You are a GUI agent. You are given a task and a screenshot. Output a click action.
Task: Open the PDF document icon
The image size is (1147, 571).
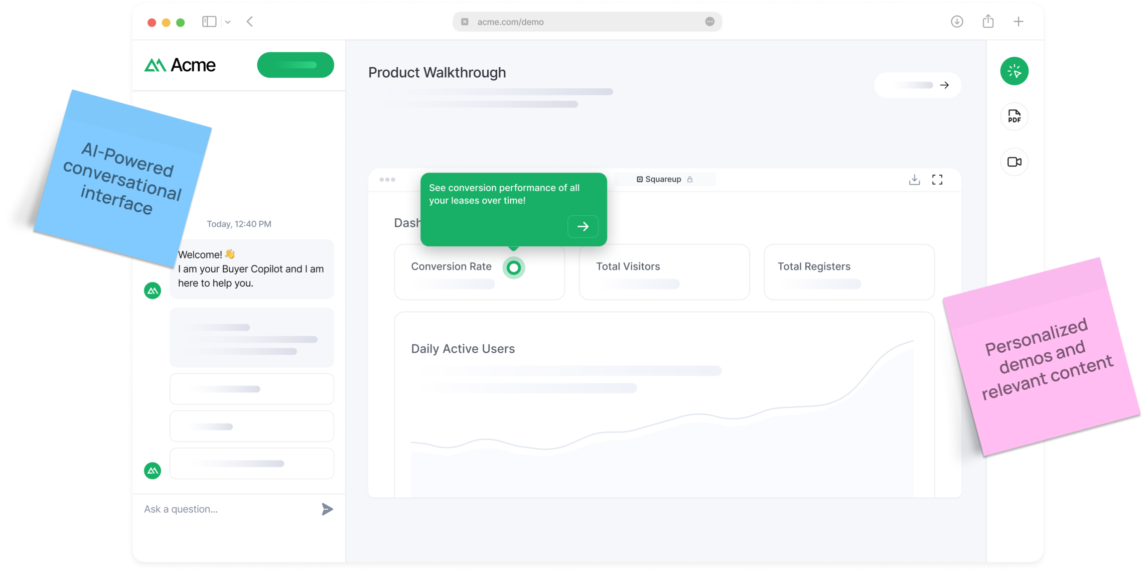pos(1014,116)
